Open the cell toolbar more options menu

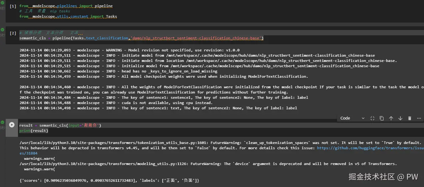419,118
